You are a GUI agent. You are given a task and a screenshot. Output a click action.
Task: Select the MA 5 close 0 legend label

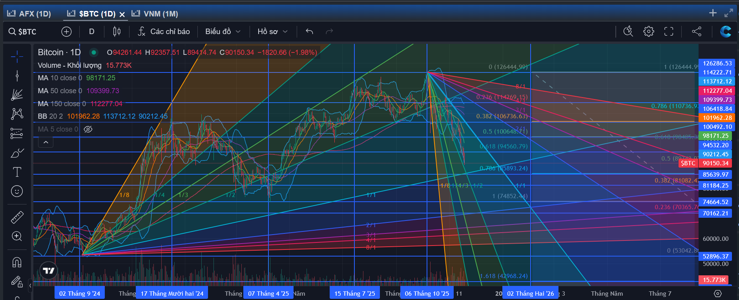tap(58, 129)
